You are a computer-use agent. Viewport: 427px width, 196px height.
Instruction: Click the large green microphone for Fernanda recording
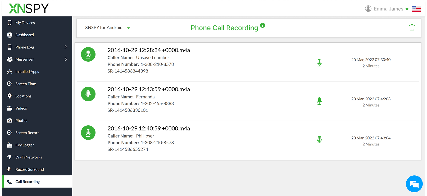coord(88,94)
